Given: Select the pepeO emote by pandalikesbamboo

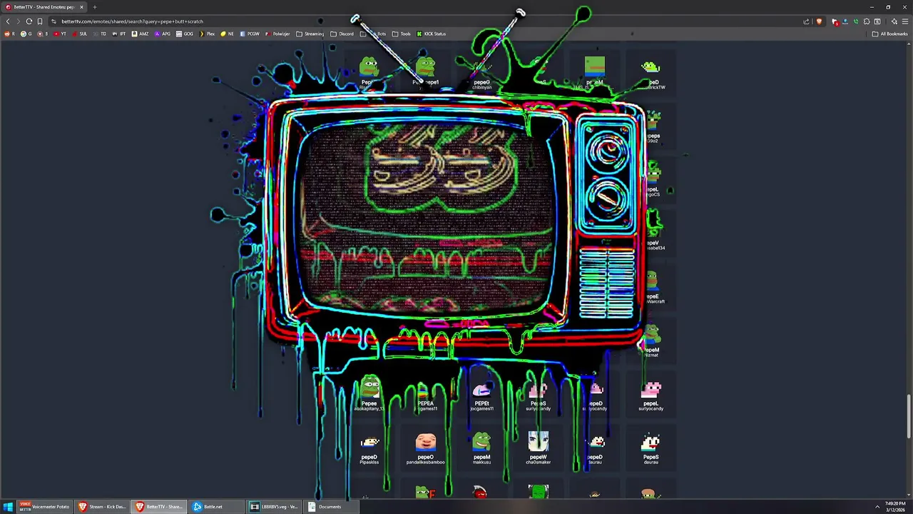Looking at the screenshot, I should coord(425,447).
